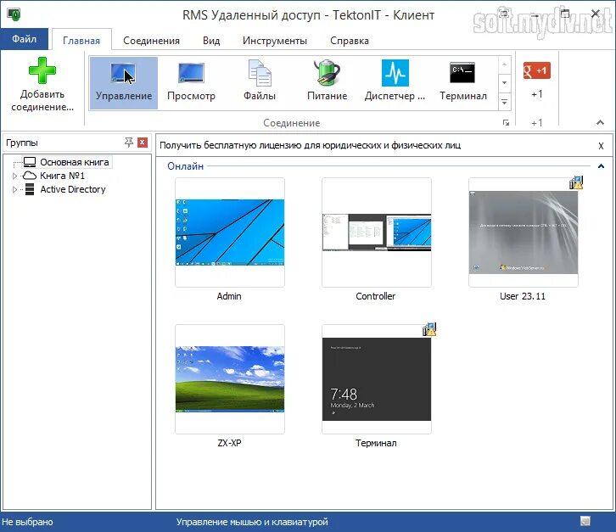
Task: Click the Admin connection name label
Action: pyautogui.click(x=229, y=296)
